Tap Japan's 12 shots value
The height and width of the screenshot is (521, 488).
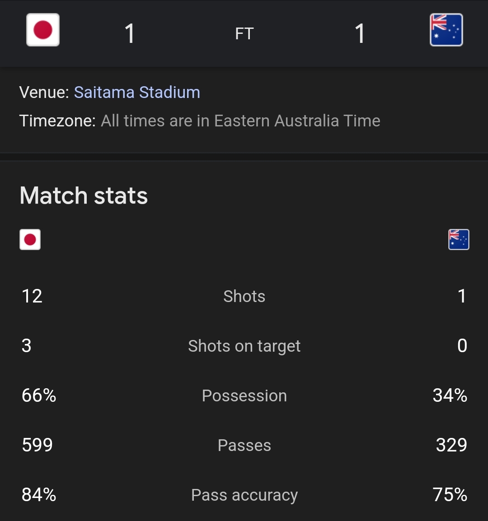tap(32, 296)
